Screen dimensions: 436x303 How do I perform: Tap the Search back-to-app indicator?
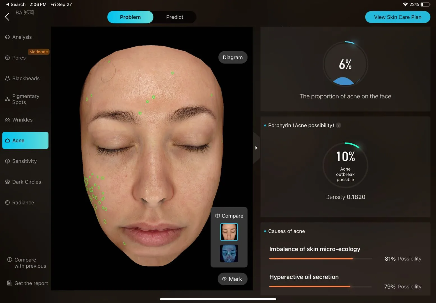[16, 4]
